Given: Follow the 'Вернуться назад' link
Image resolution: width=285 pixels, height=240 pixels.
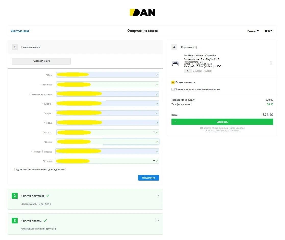Looking at the screenshot, I should click(x=20, y=31).
